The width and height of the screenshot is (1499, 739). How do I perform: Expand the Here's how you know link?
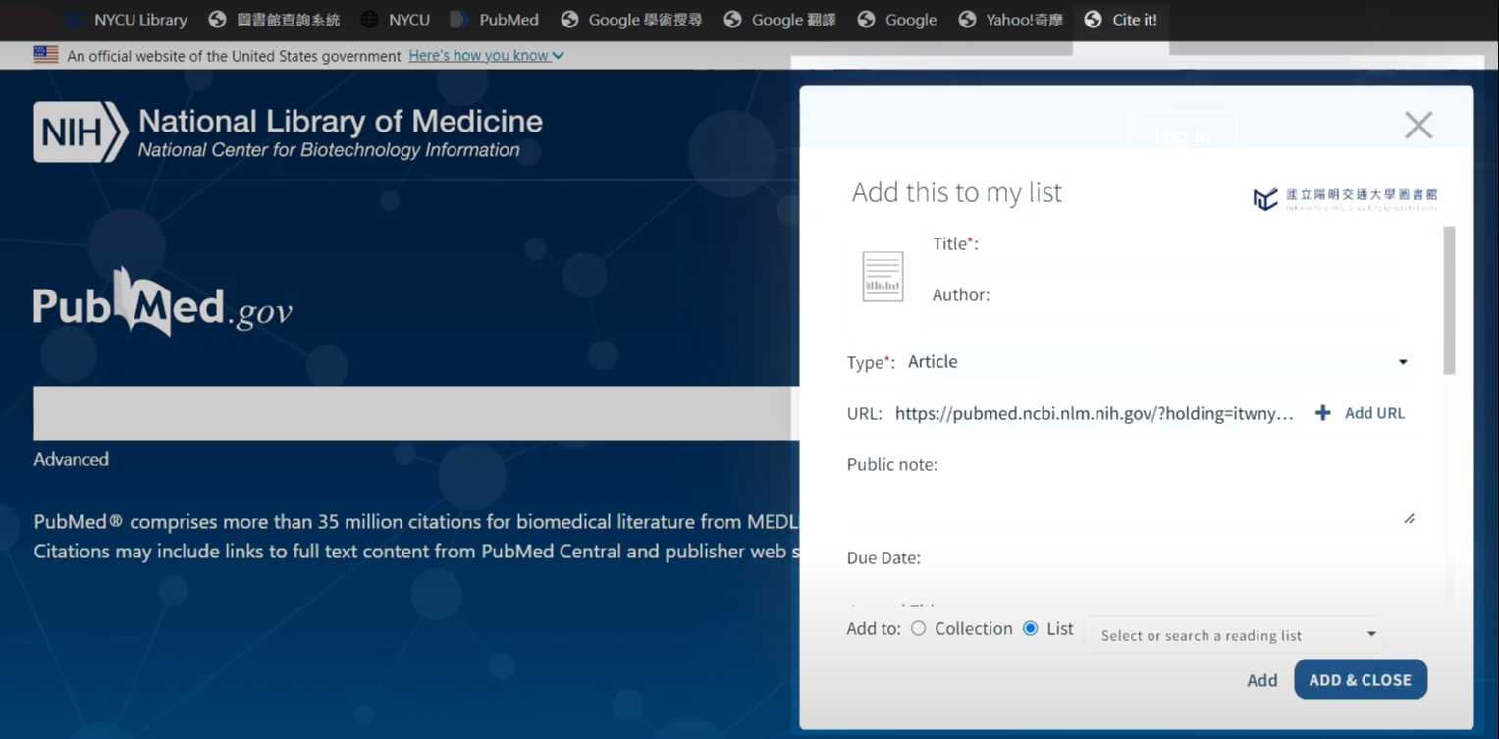coord(486,56)
